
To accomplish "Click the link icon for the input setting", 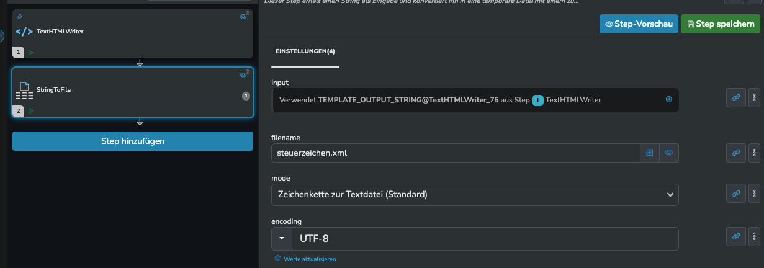I will click(736, 97).
